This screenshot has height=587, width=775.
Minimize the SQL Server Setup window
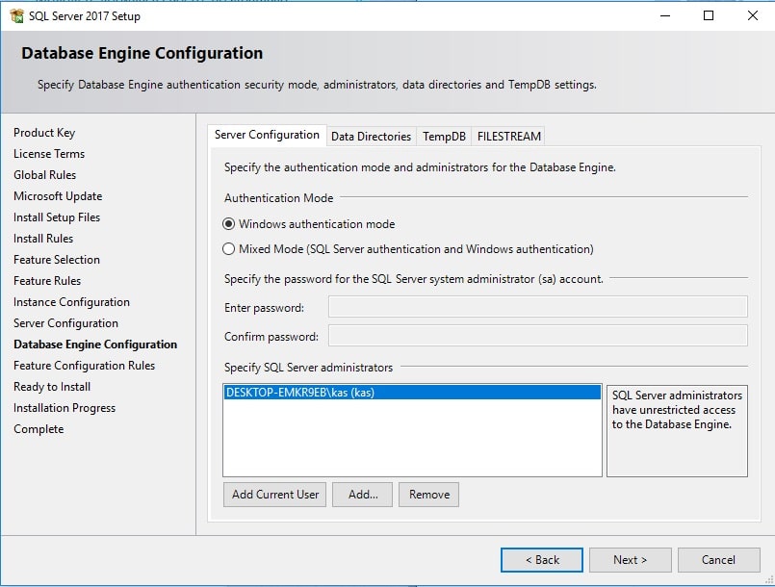point(664,15)
